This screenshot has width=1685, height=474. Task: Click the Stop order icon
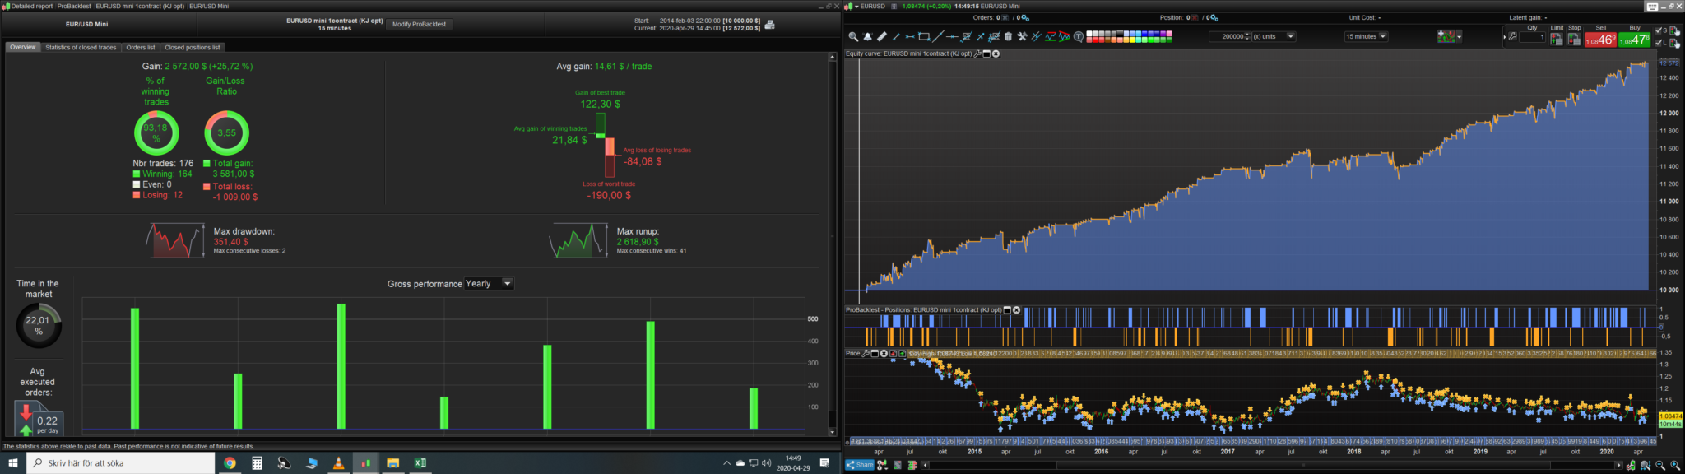tap(1574, 39)
